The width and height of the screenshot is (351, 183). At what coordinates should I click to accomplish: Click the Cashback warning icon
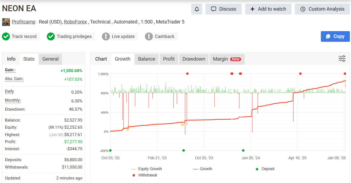pos(149,36)
